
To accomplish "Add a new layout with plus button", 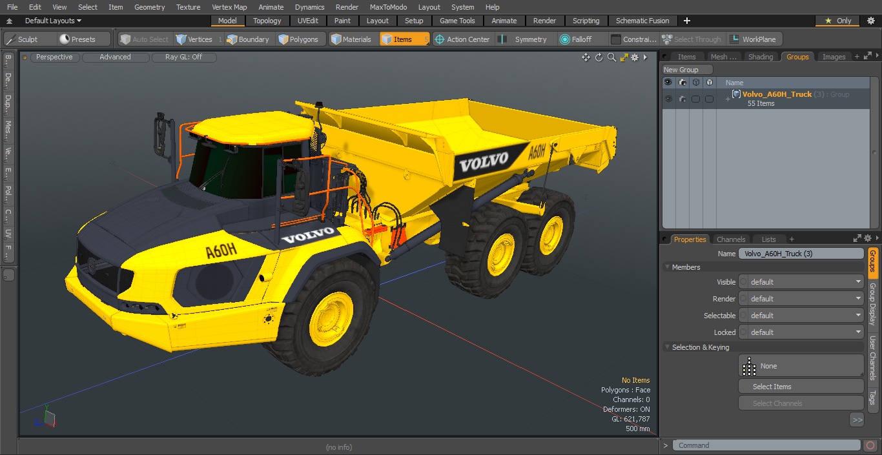I will (686, 21).
